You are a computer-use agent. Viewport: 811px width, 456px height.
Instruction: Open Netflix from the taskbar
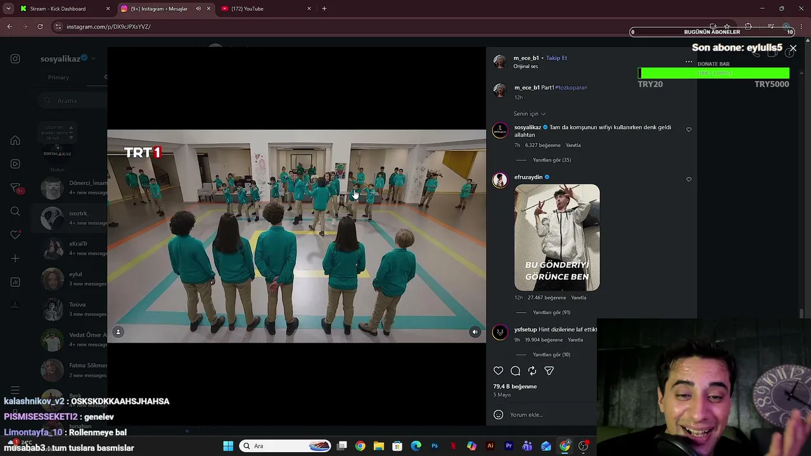click(x=453, y=446)
